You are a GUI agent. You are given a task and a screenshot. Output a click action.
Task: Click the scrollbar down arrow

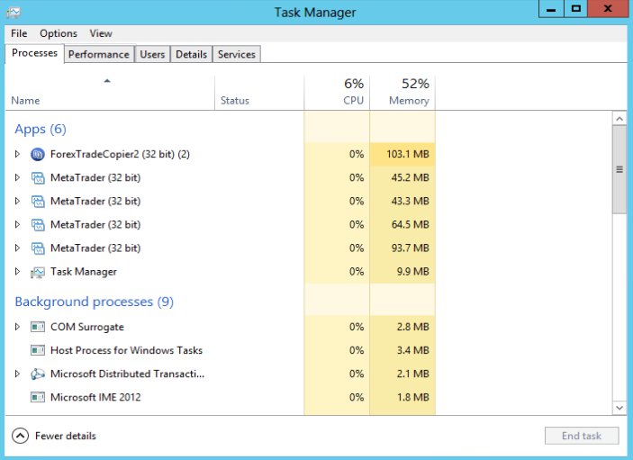pos(619,408)
